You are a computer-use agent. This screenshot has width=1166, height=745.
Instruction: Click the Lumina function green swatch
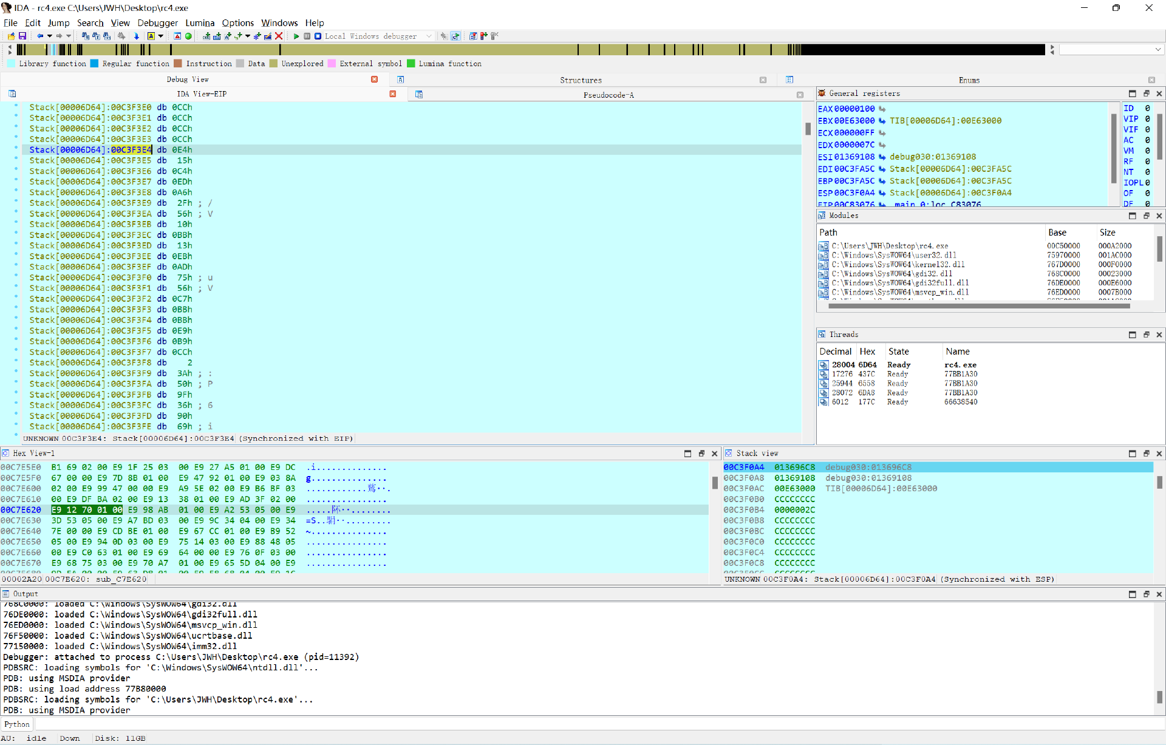click(x=411, y=63)
